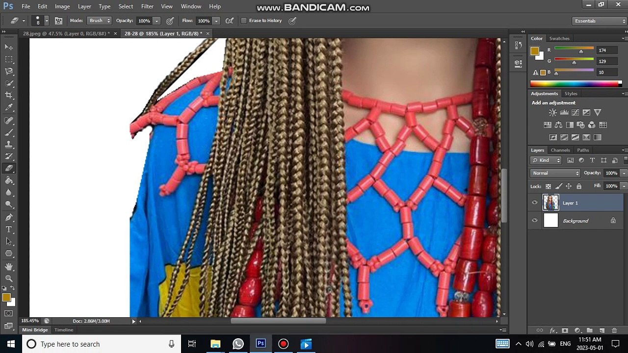Select the History Brush tool

pyautogui.click(x=9, y=156)
